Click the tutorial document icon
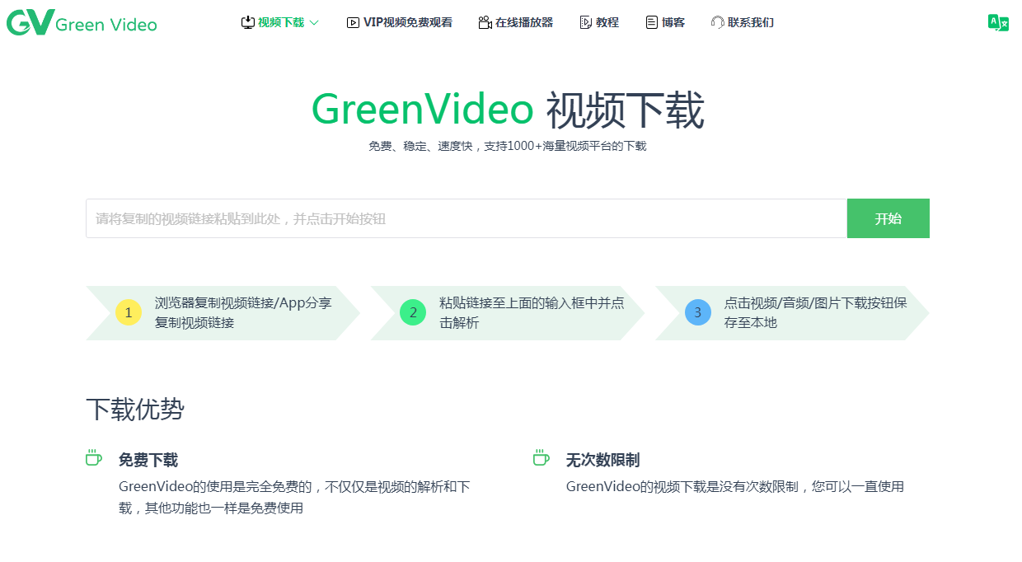The width and height of the screenshot is (1022, 562). click(586, 22)
